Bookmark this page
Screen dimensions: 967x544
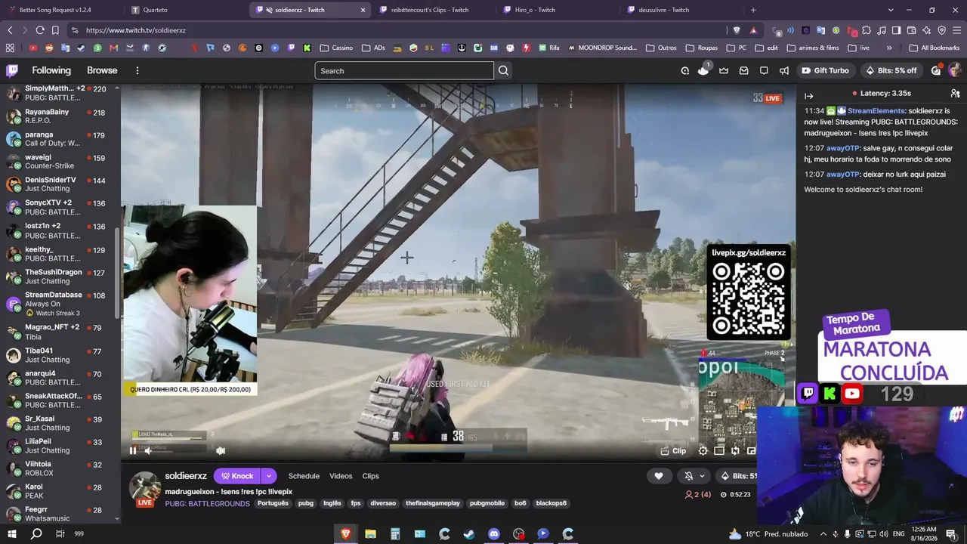[x=55, y=30]
